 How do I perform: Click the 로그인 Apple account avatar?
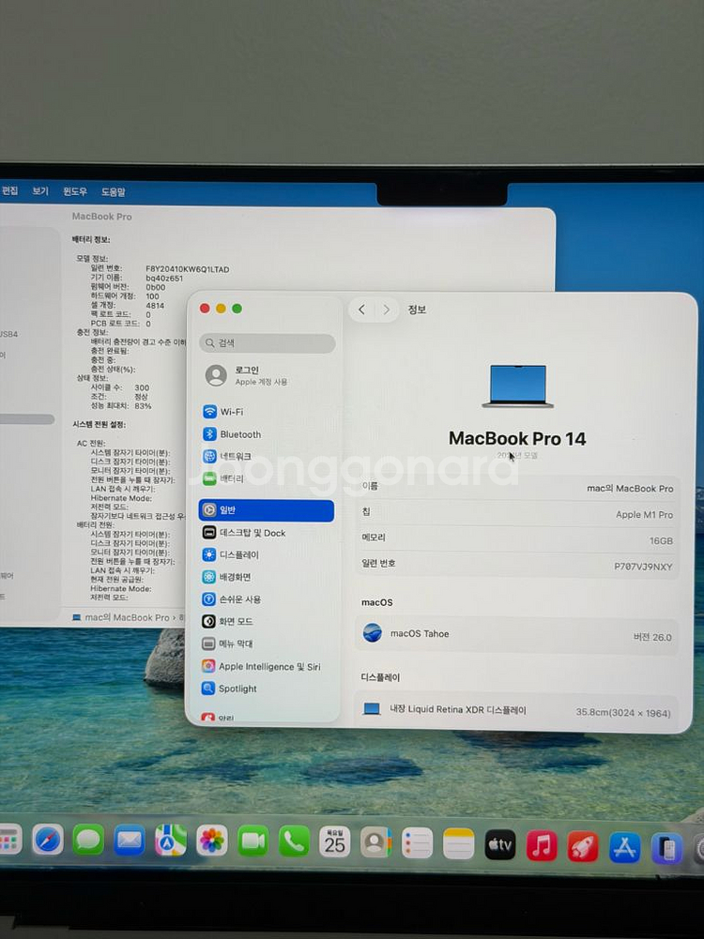(x=216, y=375)
